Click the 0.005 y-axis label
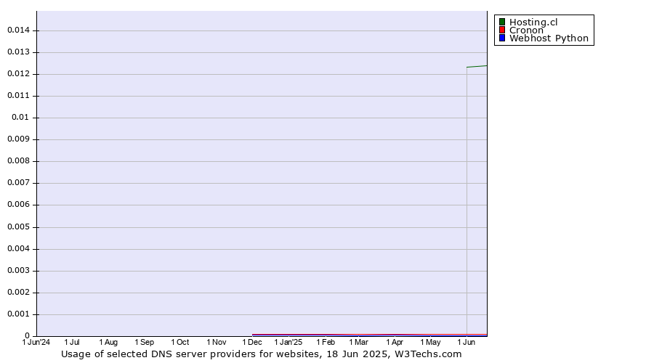 pos(18,227)
